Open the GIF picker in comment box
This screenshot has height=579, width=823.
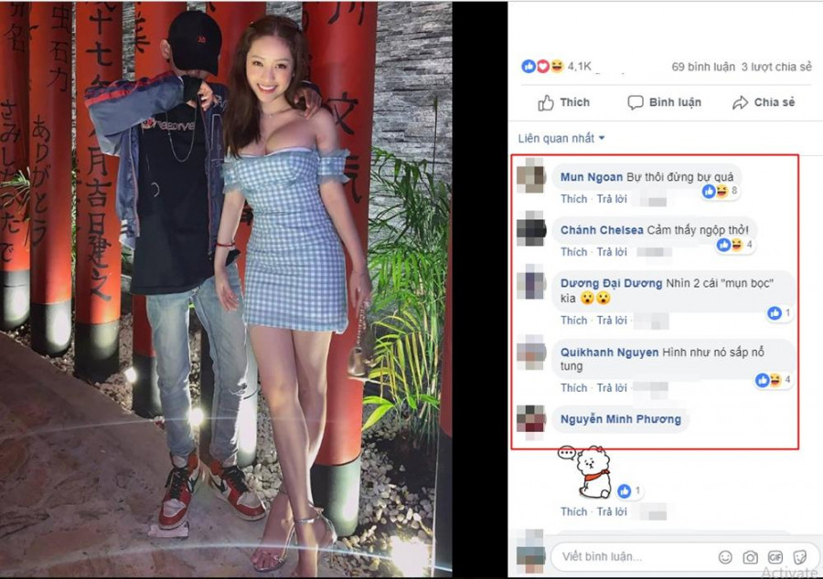(x=775, y=557)
